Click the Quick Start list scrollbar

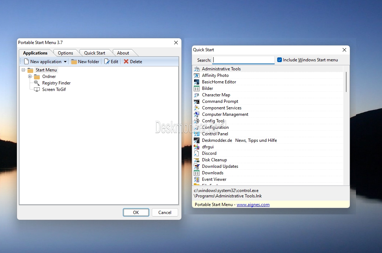[x=346, y=82]
